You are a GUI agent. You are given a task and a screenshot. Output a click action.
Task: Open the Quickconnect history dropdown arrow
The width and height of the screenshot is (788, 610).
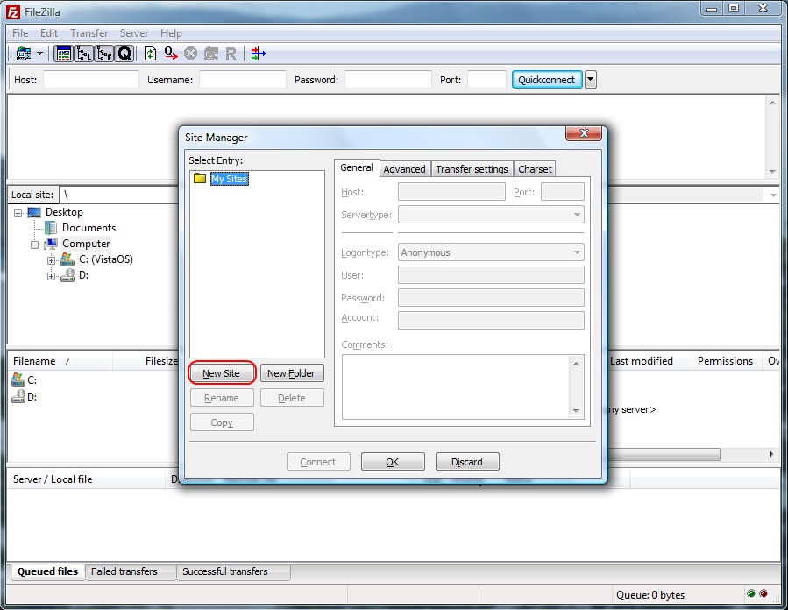click(x=590, y=80)
